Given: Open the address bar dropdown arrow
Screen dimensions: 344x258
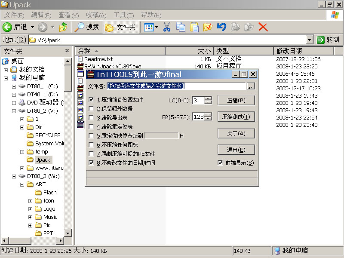Looking at the screenshot, I should (x=309, y=40).
